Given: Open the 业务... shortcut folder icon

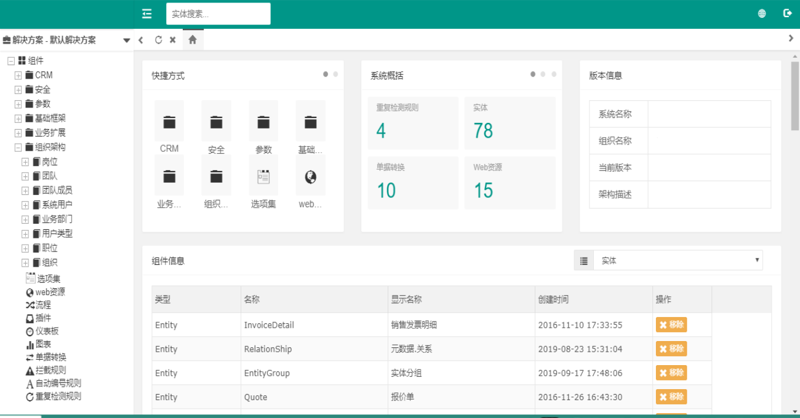Looking at the screenshot, I should [x=169, y=176].
